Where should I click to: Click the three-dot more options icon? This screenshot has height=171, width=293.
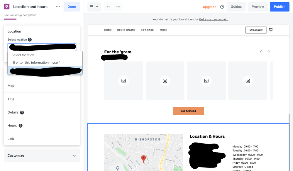click(x=58, y=7)
